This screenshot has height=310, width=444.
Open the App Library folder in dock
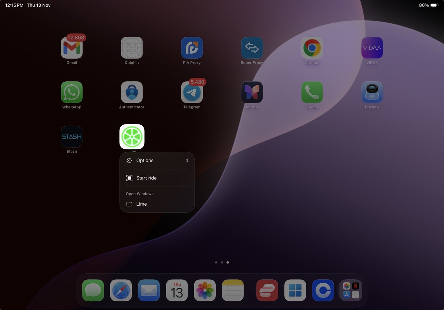[351, 290]
